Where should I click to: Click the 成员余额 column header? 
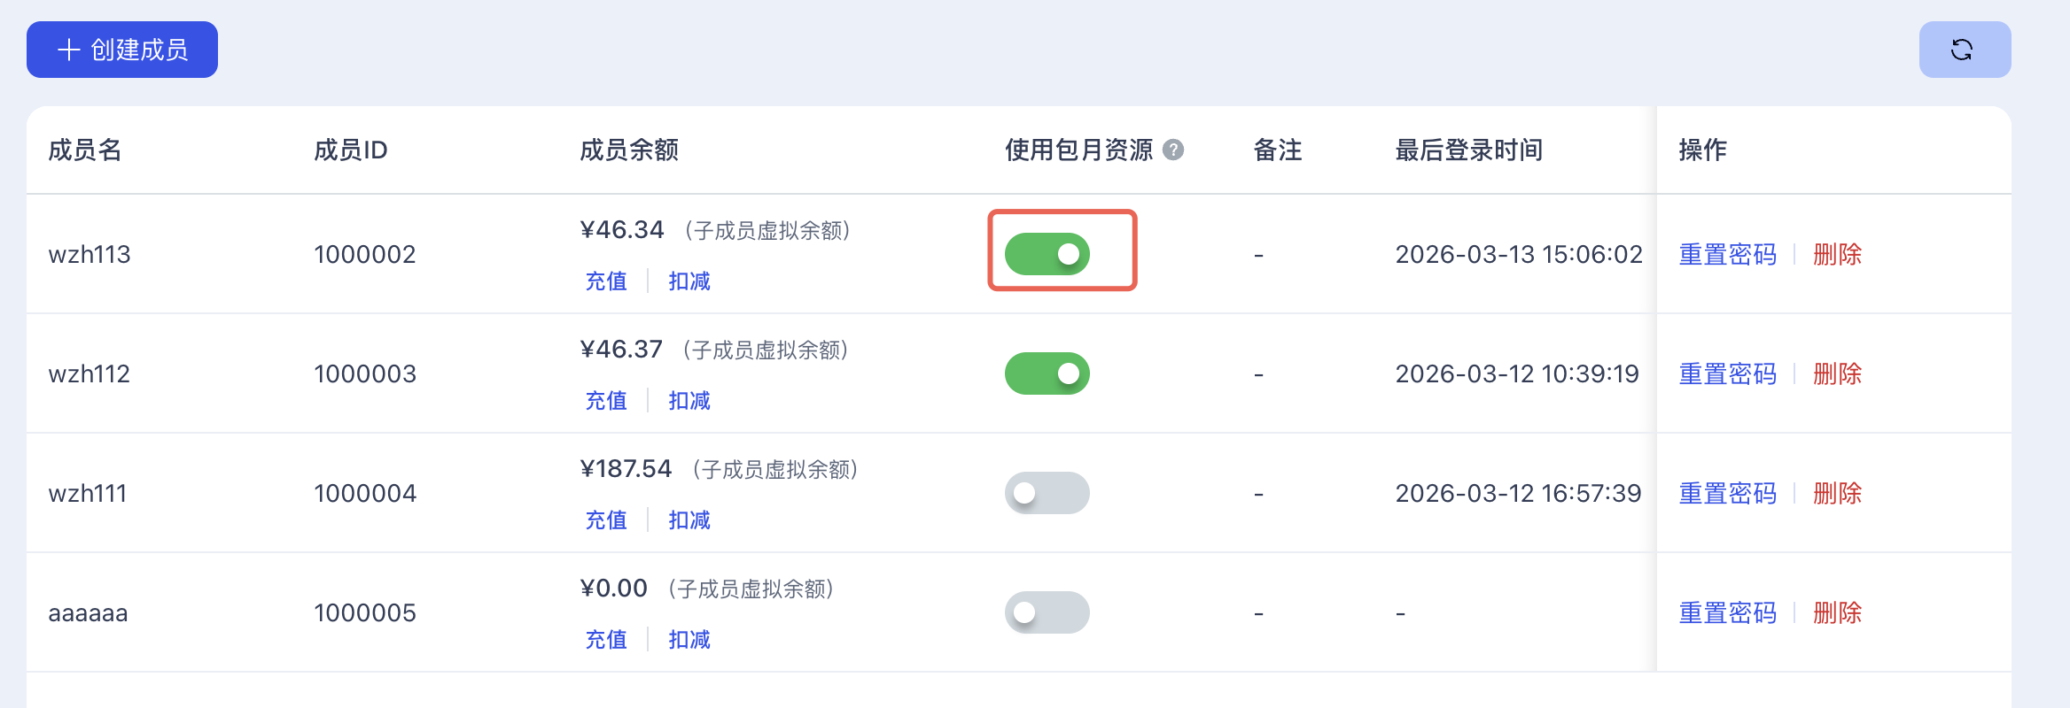click(629, 150)
